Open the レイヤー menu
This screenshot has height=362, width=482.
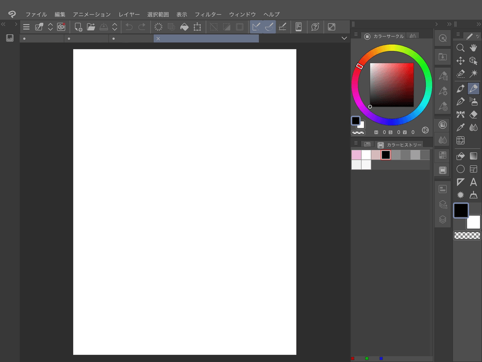pos(129,15)
